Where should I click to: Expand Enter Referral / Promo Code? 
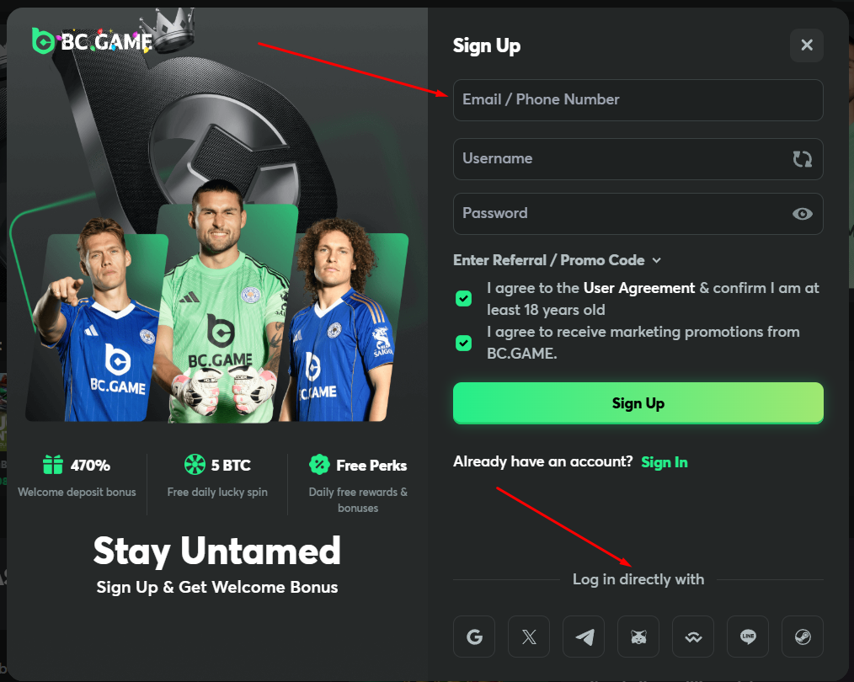[x=557, y=260]
